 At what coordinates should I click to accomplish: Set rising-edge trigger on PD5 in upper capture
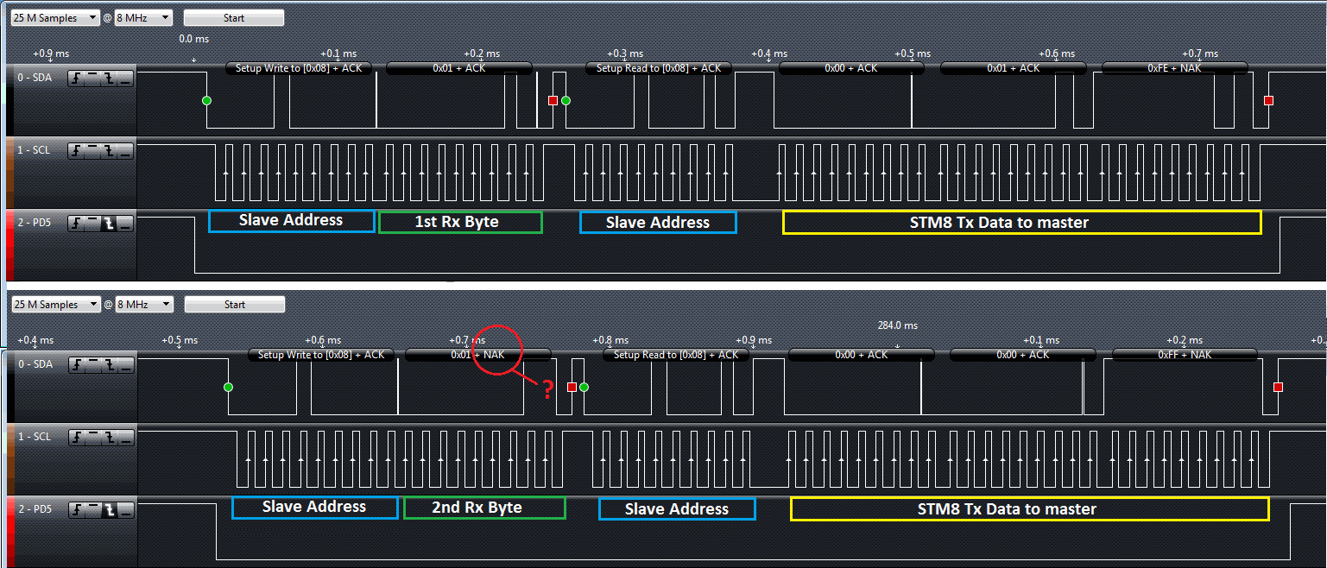(76, 224)
